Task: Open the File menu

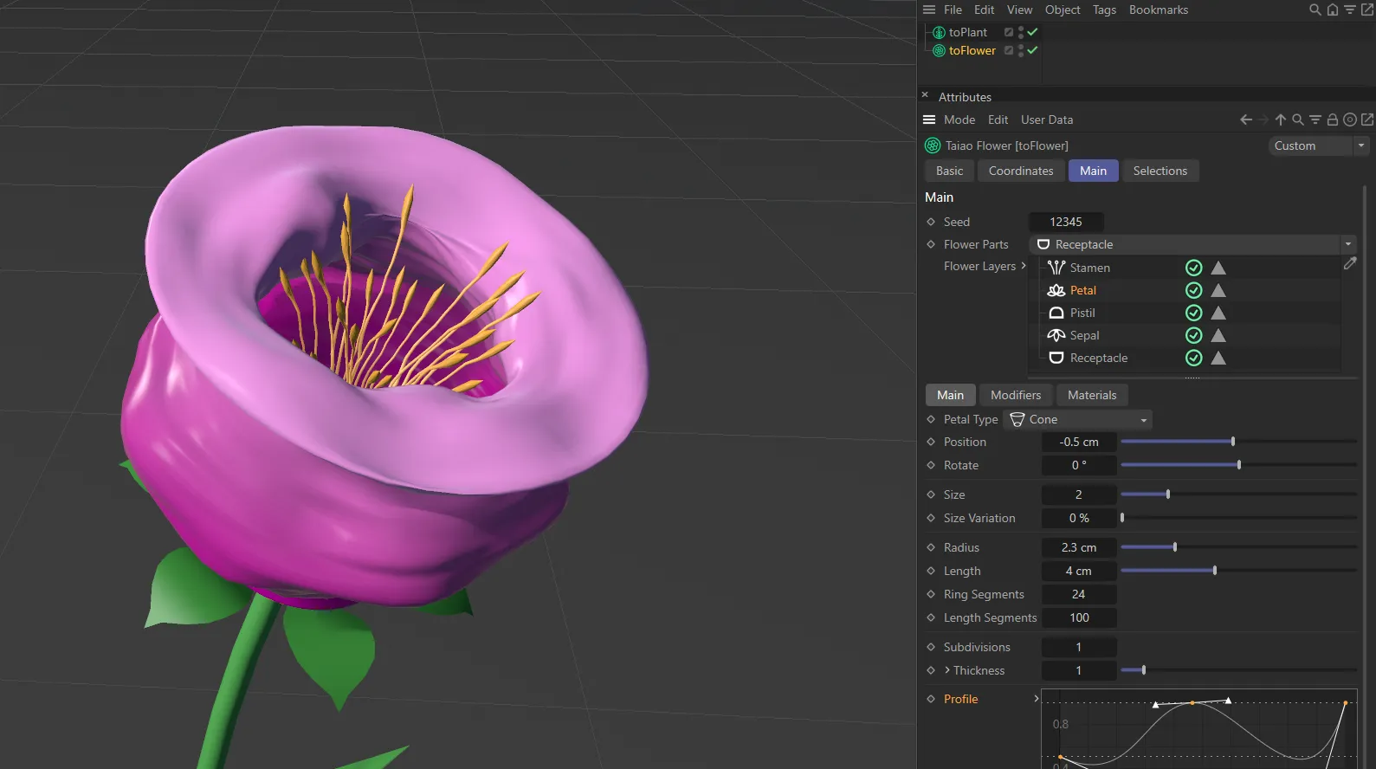Action: click(953, 10)
